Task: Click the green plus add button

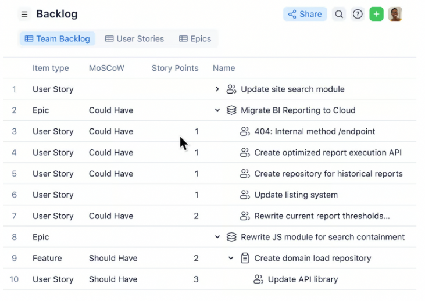Action: (377, 14)
